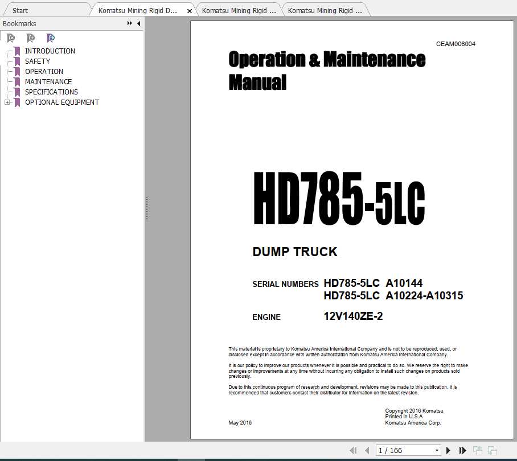Image resolution: width=517 pixels, height=461 pixels.
Task: Click the purple bookmark icon beside SPECIFICATIONS
Action: pyautogui.click(x=17, y=92)
